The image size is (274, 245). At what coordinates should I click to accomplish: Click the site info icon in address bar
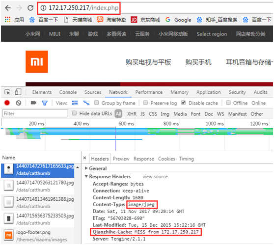43,8
